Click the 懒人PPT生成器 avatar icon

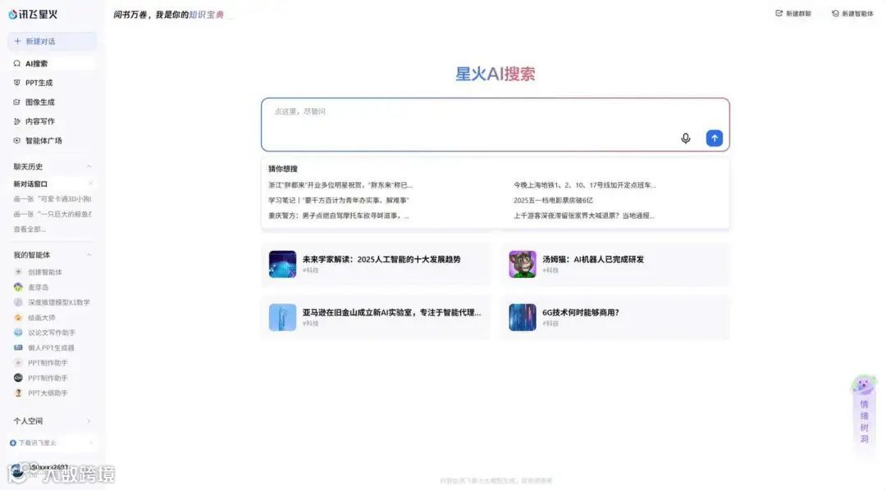click(x=18, y=347)
